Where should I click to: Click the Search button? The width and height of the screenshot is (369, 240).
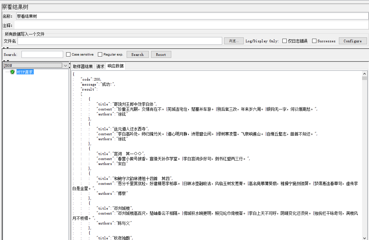coord(138,55)
